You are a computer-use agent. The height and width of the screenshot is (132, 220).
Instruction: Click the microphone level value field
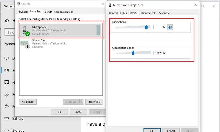(x=160, y=27)
